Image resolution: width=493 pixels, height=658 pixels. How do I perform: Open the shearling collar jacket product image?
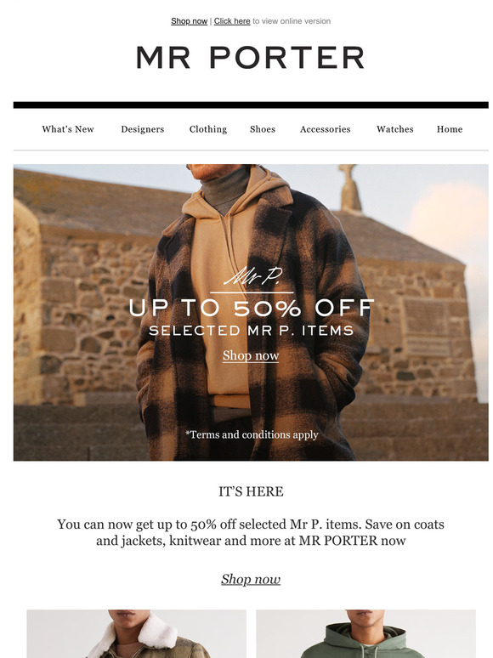pyautogui.click(x=136, y=633)
